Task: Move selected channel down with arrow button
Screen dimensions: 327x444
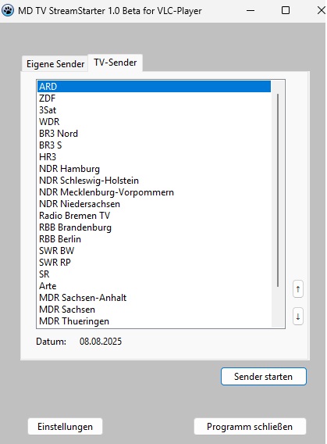Action: (298, 317)
